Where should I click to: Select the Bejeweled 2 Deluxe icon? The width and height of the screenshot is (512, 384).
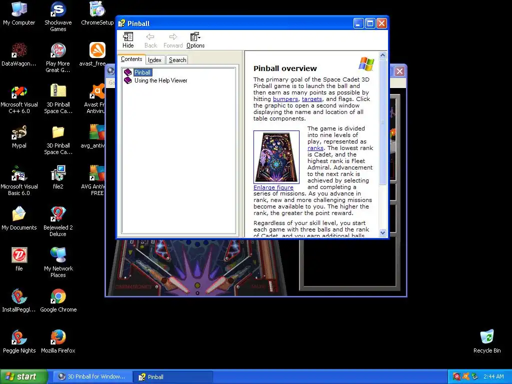click(x=58, y=221)
